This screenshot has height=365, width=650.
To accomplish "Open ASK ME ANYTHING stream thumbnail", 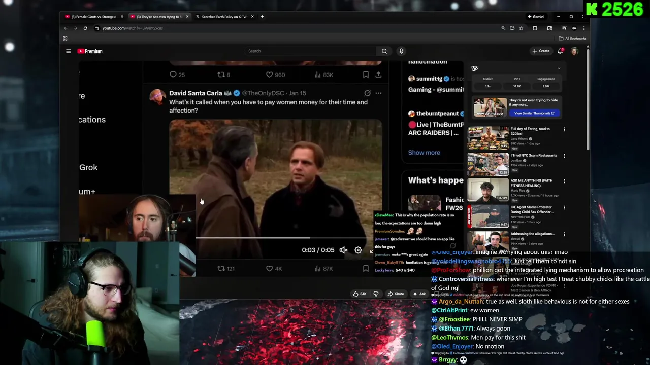I will (488, 190).
